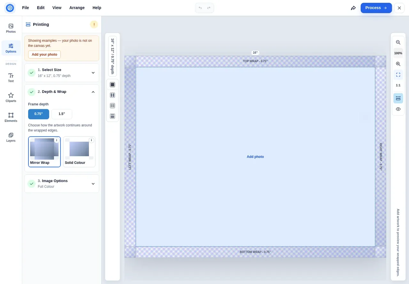The height and width of the screenshot is (284, 409).
Task: Show info for Mirror Wrap option
Action: click(57, 140)
